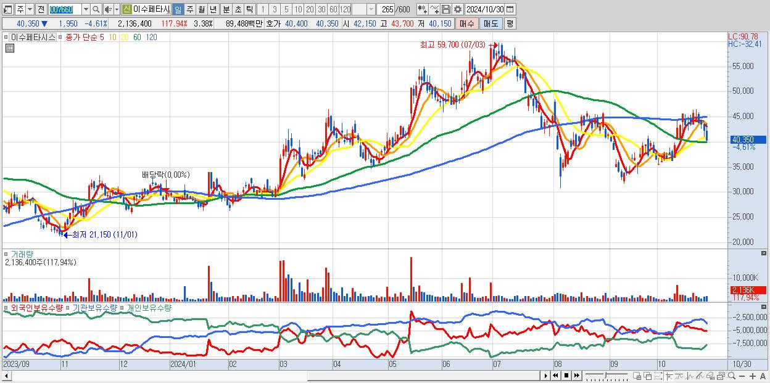Click the dotted-frame chart arrows icon
This screenshot has height=383, width=770.
point(658,376)
